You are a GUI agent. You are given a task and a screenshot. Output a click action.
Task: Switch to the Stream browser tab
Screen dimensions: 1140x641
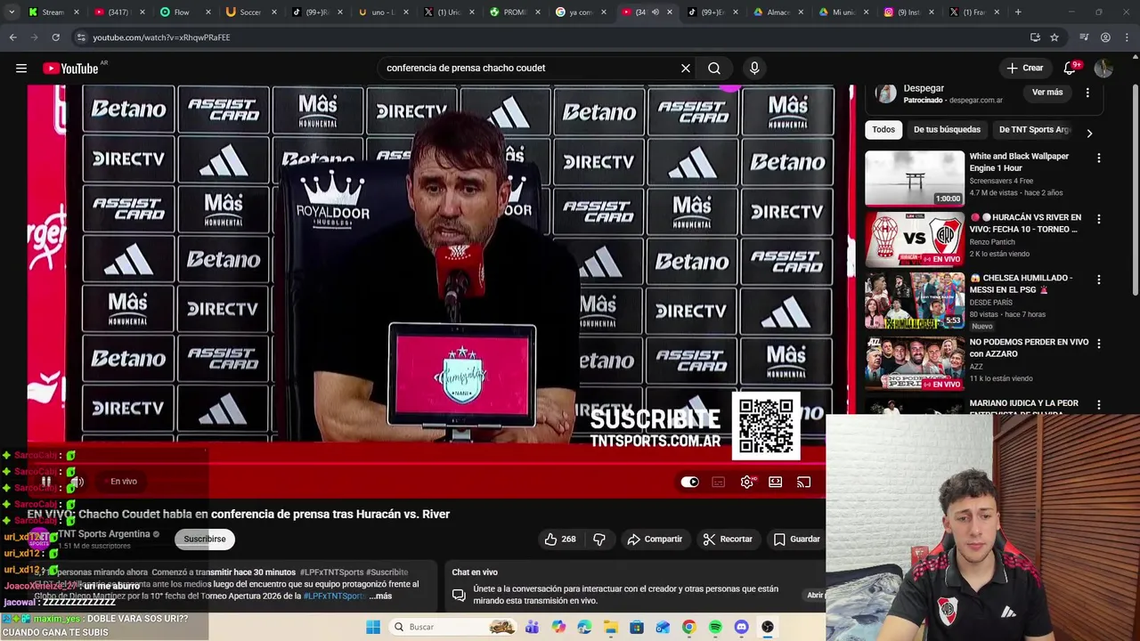[x=53, y=12]
